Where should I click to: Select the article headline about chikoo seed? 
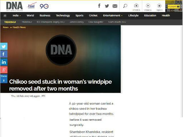60,85
